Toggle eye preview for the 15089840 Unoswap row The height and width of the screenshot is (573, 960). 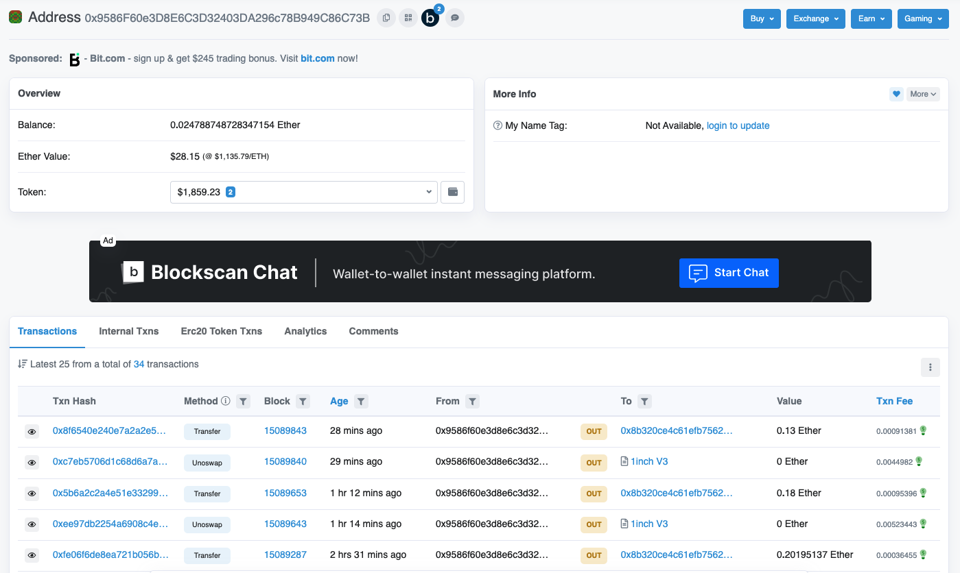(x=32, y=463)
